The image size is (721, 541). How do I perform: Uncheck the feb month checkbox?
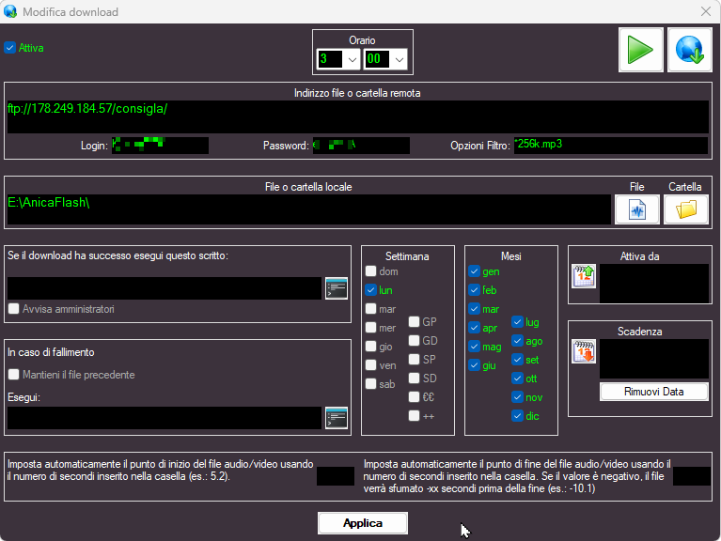[474, 290]
